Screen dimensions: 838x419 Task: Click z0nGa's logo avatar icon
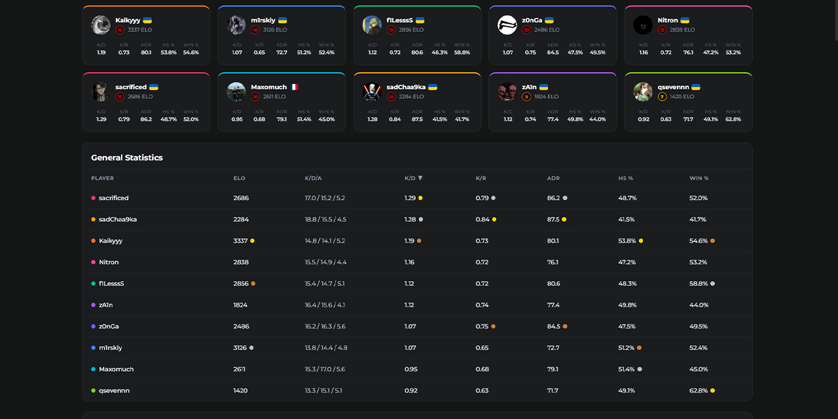click(507, 26)
